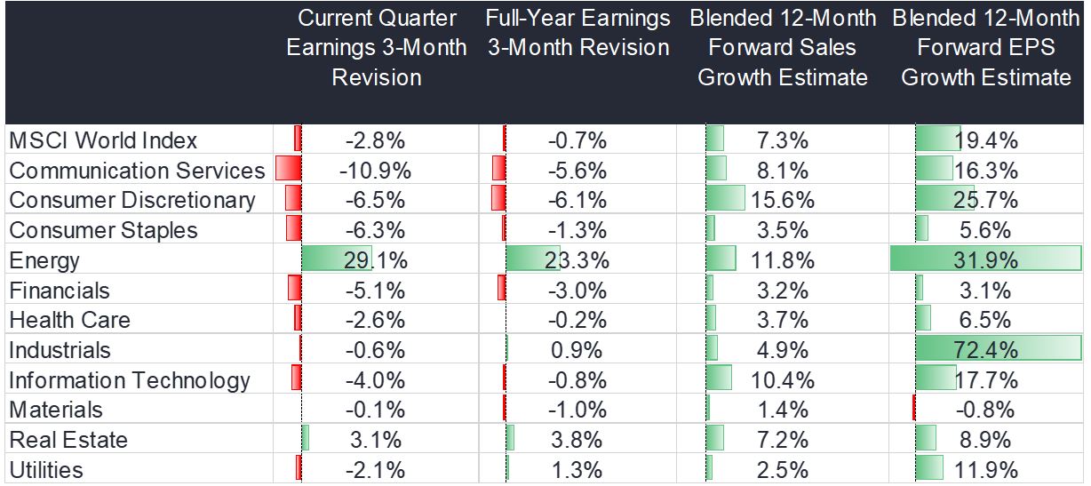Viewport: 1091px width, 486px height.
Task: Click the Real Estate row label
Action: [68, 440]
